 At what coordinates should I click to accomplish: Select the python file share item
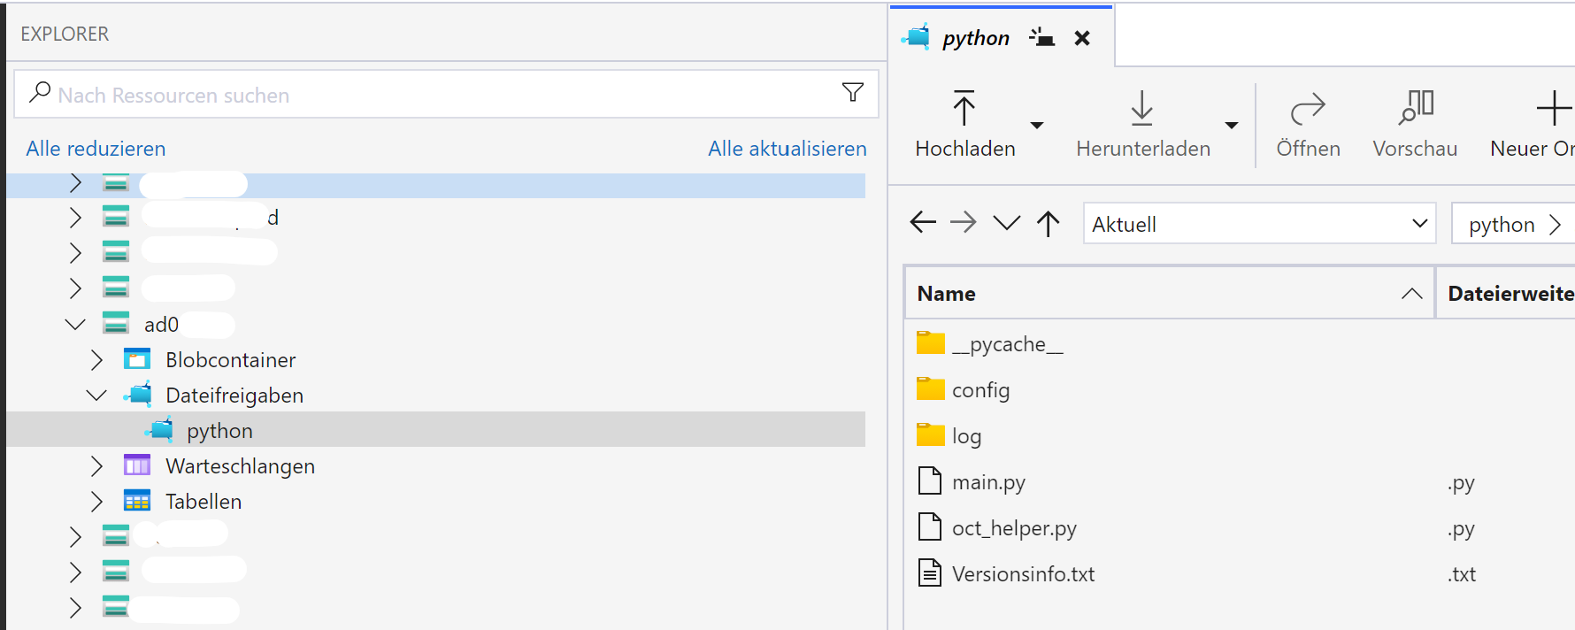pos(219,431)
